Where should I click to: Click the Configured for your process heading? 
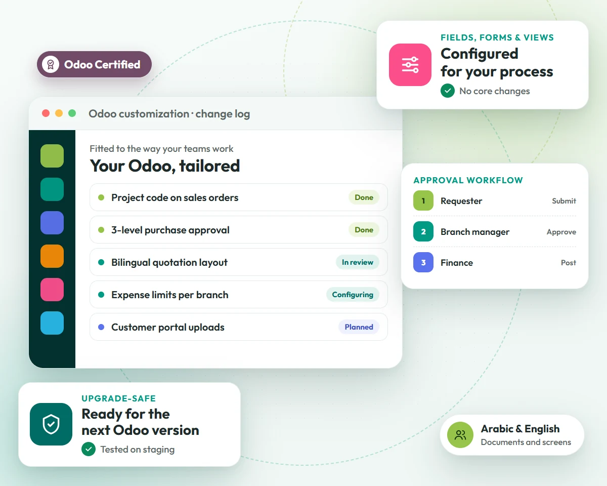point(497,63)
